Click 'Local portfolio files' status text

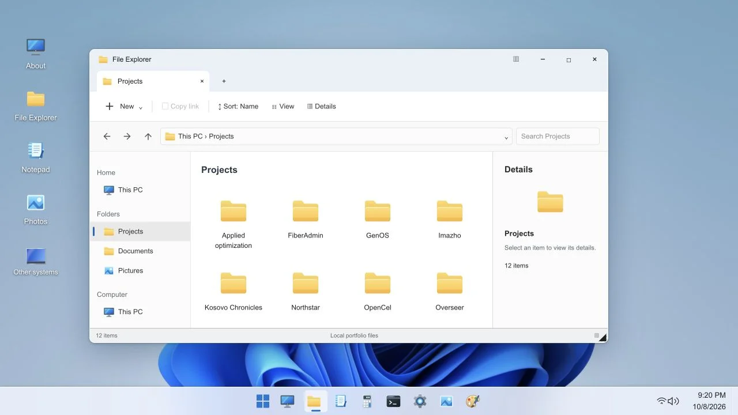354,335
